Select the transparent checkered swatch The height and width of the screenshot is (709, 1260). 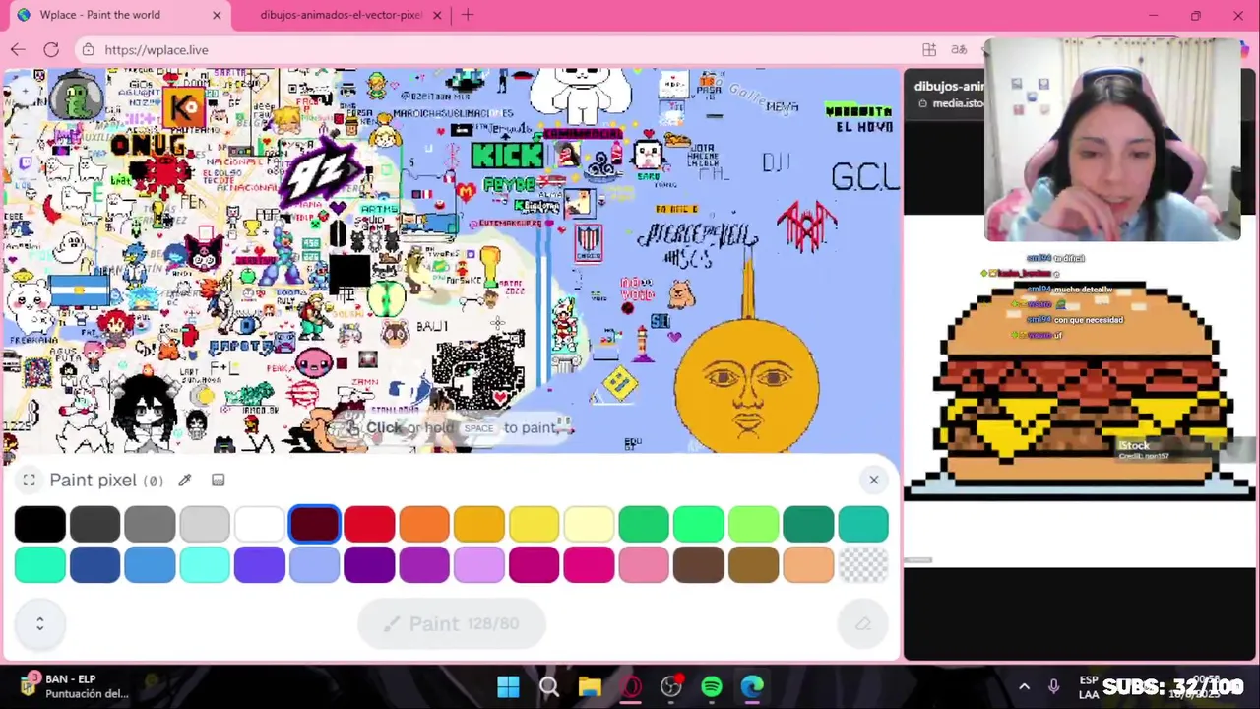click(x=863, y=565)
